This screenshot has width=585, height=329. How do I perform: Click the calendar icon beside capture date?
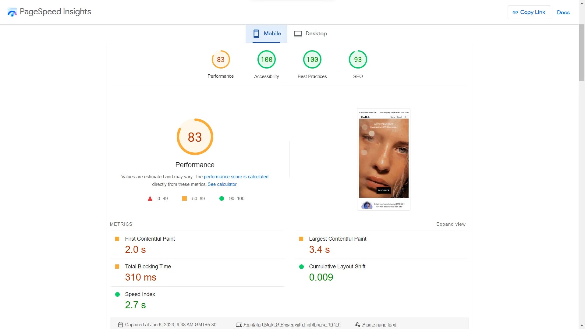point(121,325)
